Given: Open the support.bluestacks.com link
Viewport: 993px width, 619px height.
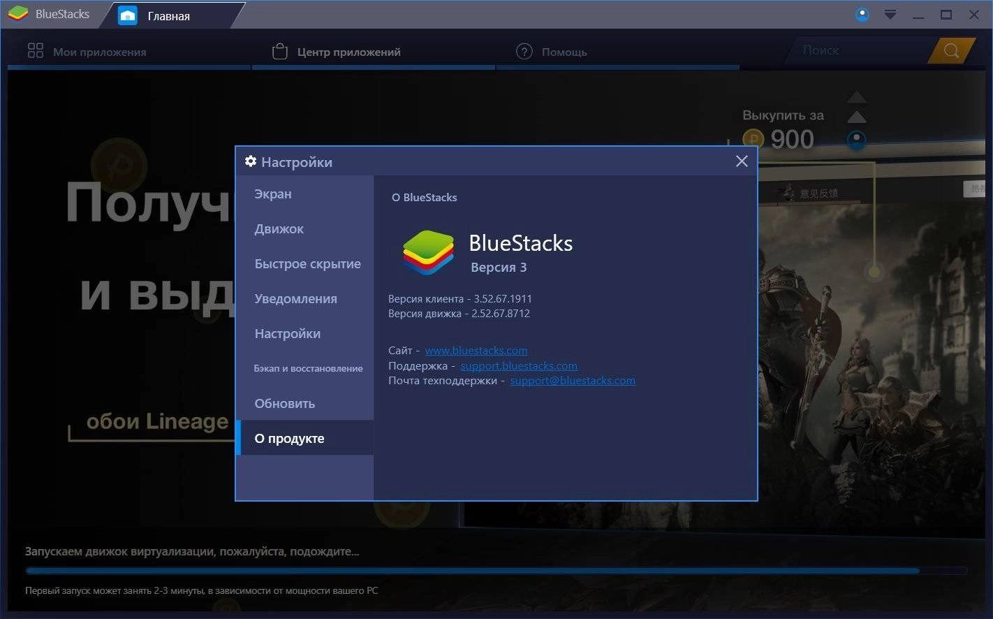Looking at the screenshot, I should 519,365.
